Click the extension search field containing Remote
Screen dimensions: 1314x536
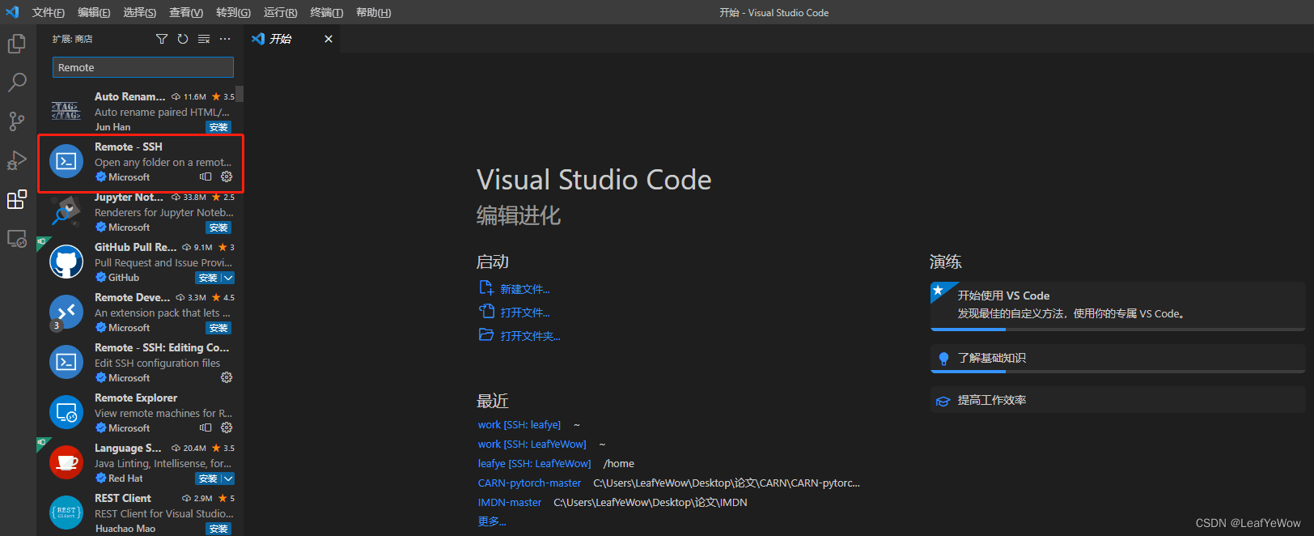pyautogui.click(x=143, y=67)
